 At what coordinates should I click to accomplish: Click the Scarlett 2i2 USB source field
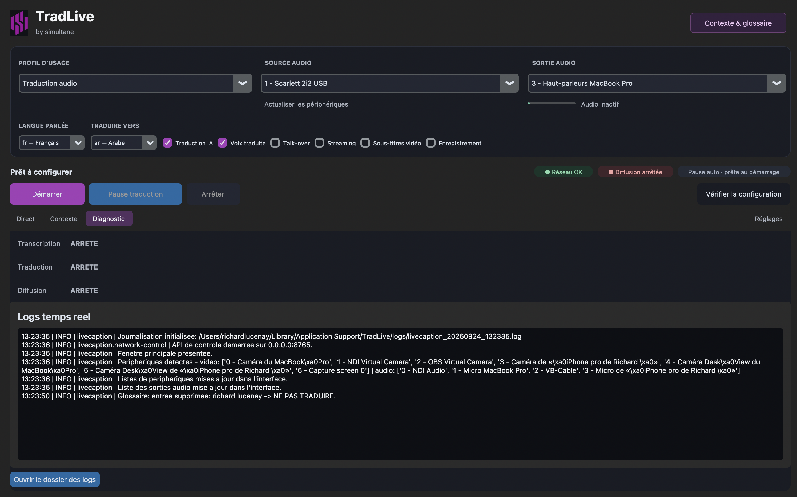pos(381,83)
